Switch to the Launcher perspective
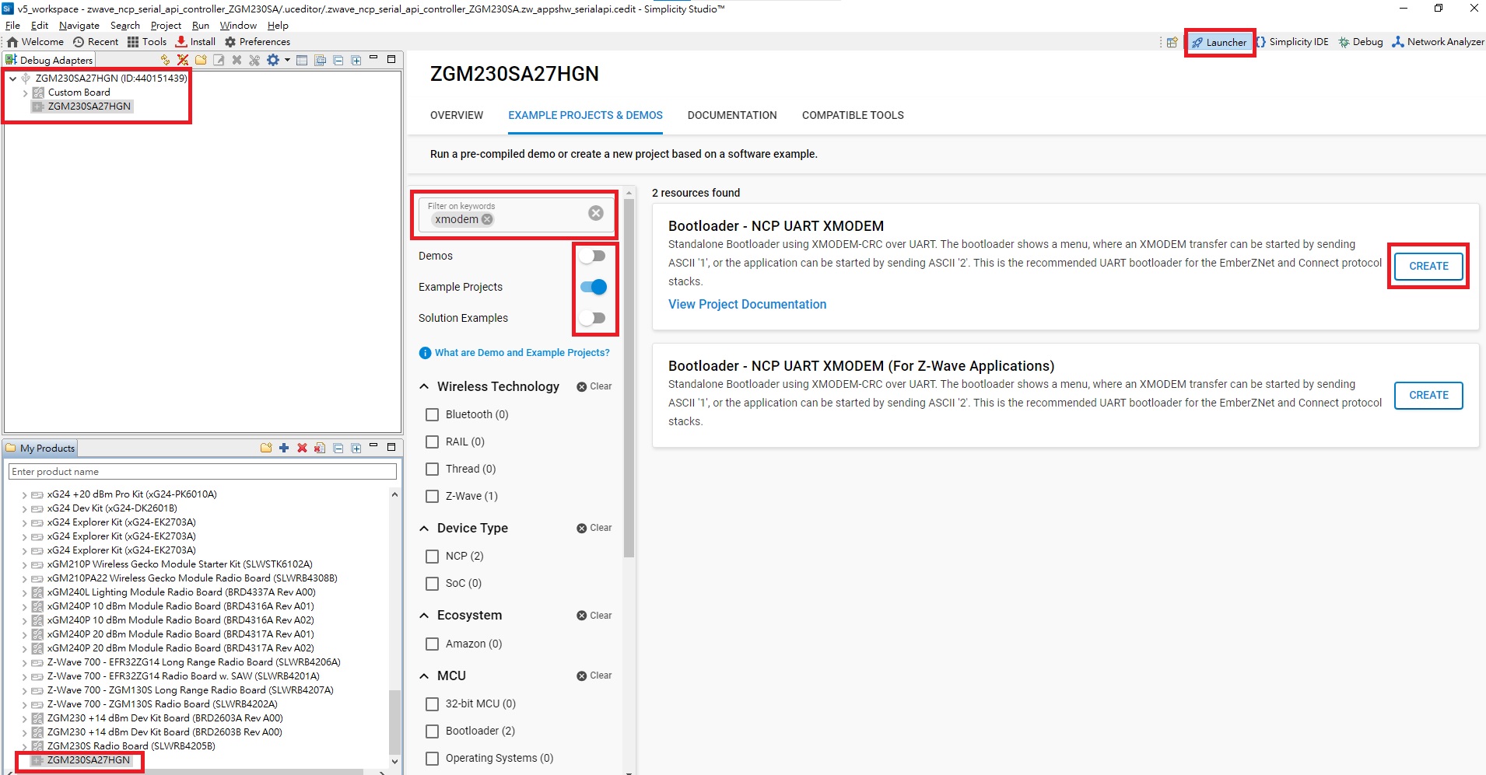Viewport: 1486px width, 775px height. coord(1219,42)
